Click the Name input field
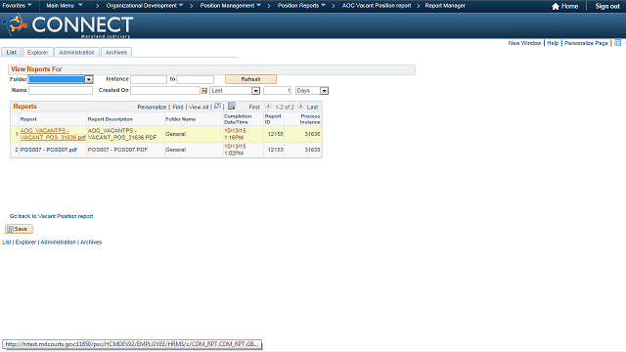The width and height of the screenshot is (626, 352). point(61,91)
